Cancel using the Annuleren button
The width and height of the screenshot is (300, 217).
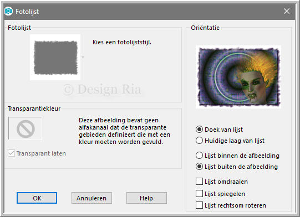(x=91, y=198)
